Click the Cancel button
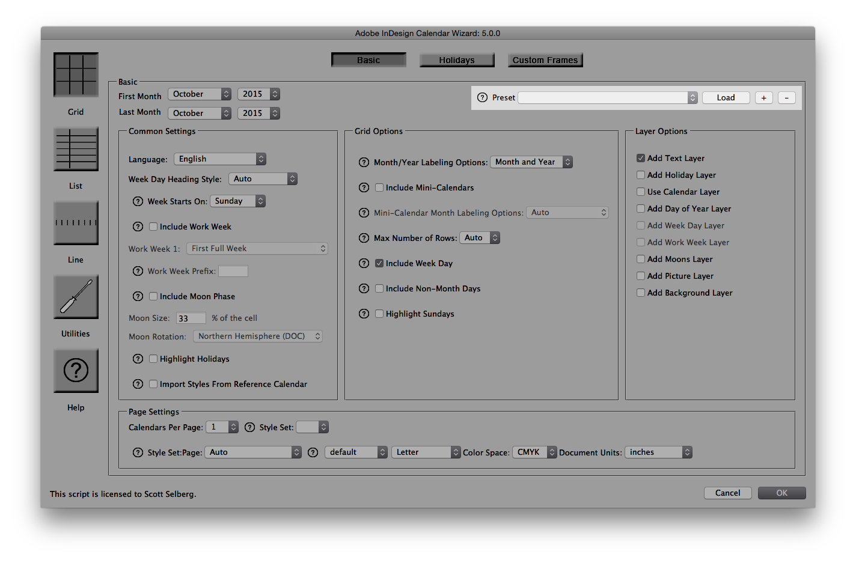 pos(727,493)
